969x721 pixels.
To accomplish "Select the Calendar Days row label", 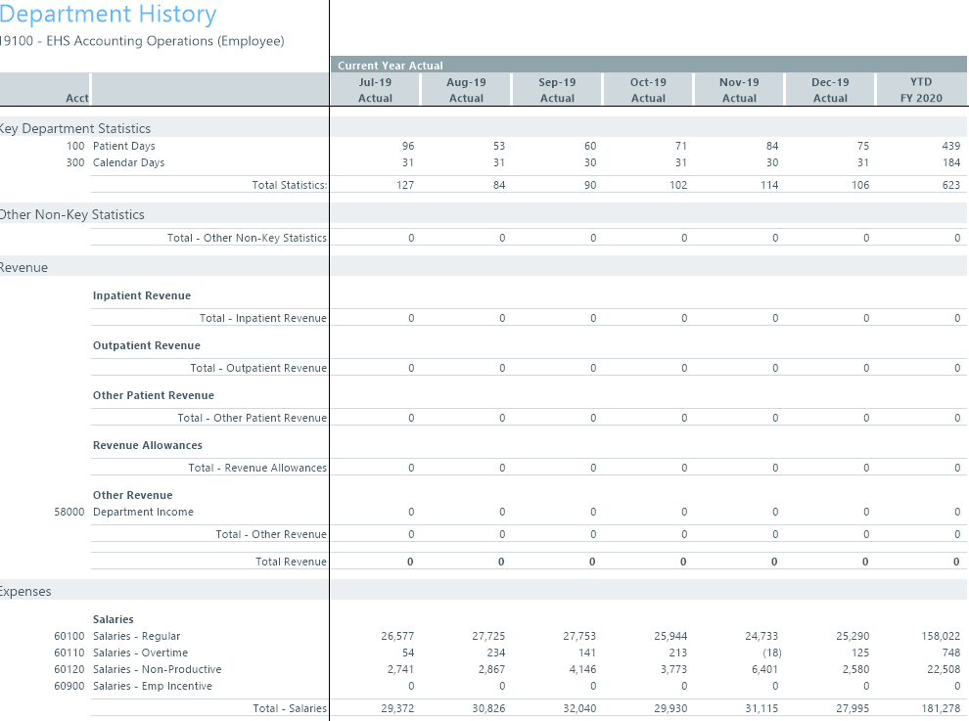I will pyautogui.click(x=128, y=162).
